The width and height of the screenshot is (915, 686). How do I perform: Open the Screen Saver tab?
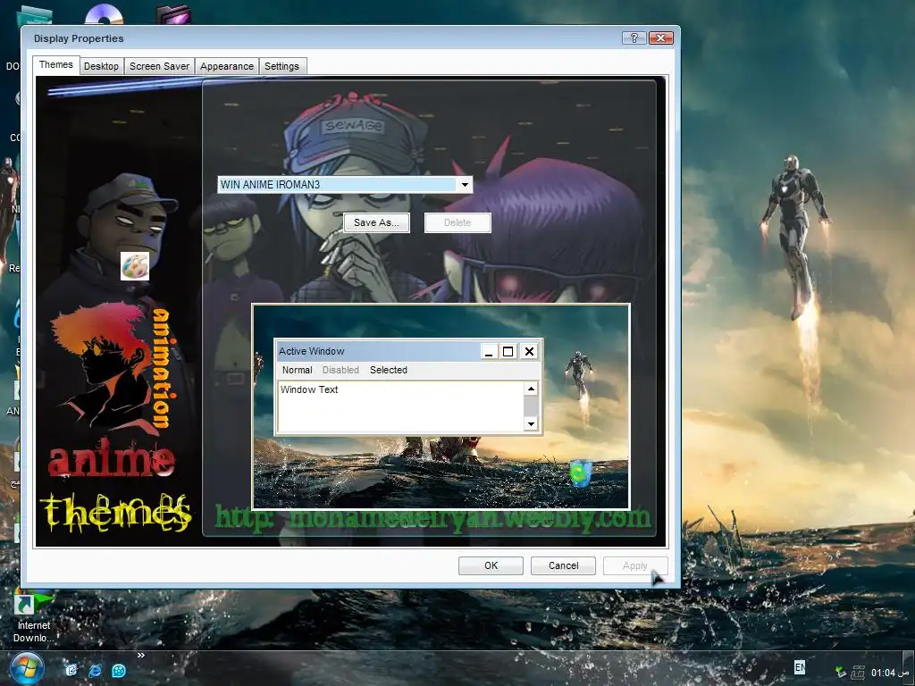[x=159, y=66]
